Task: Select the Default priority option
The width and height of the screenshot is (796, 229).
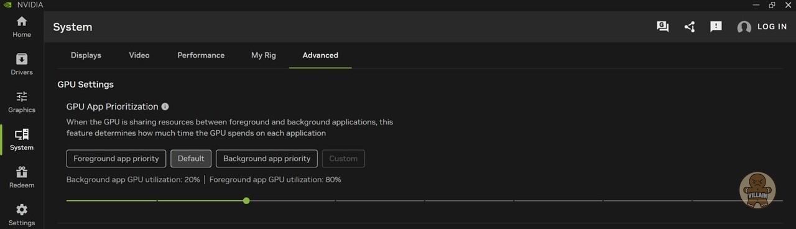Action: coord(191,159)
